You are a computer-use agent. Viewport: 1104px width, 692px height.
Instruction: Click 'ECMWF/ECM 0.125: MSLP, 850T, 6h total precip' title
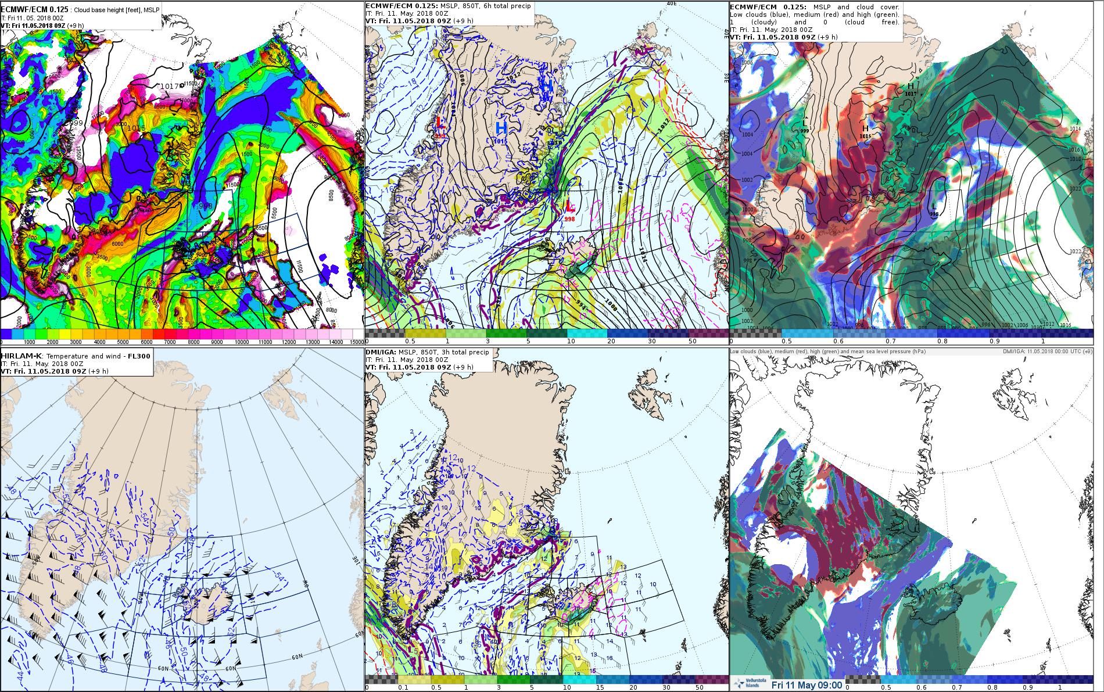click(x=449, y=6)
